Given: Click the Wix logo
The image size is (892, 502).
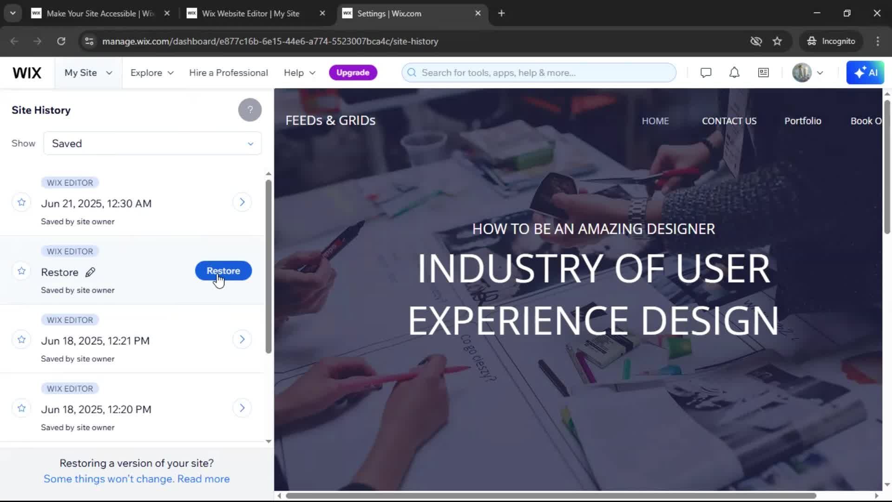Looking at the screenshot, I should (x=27, y=73).
